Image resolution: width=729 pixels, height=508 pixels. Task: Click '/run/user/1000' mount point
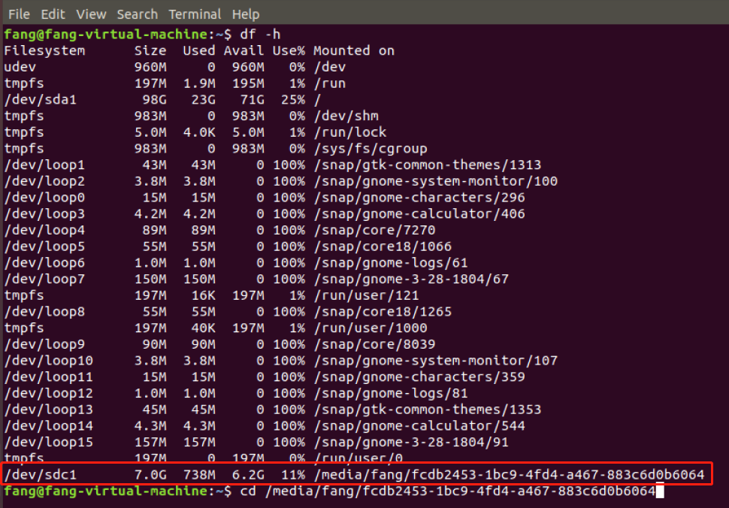coord(371,328)
